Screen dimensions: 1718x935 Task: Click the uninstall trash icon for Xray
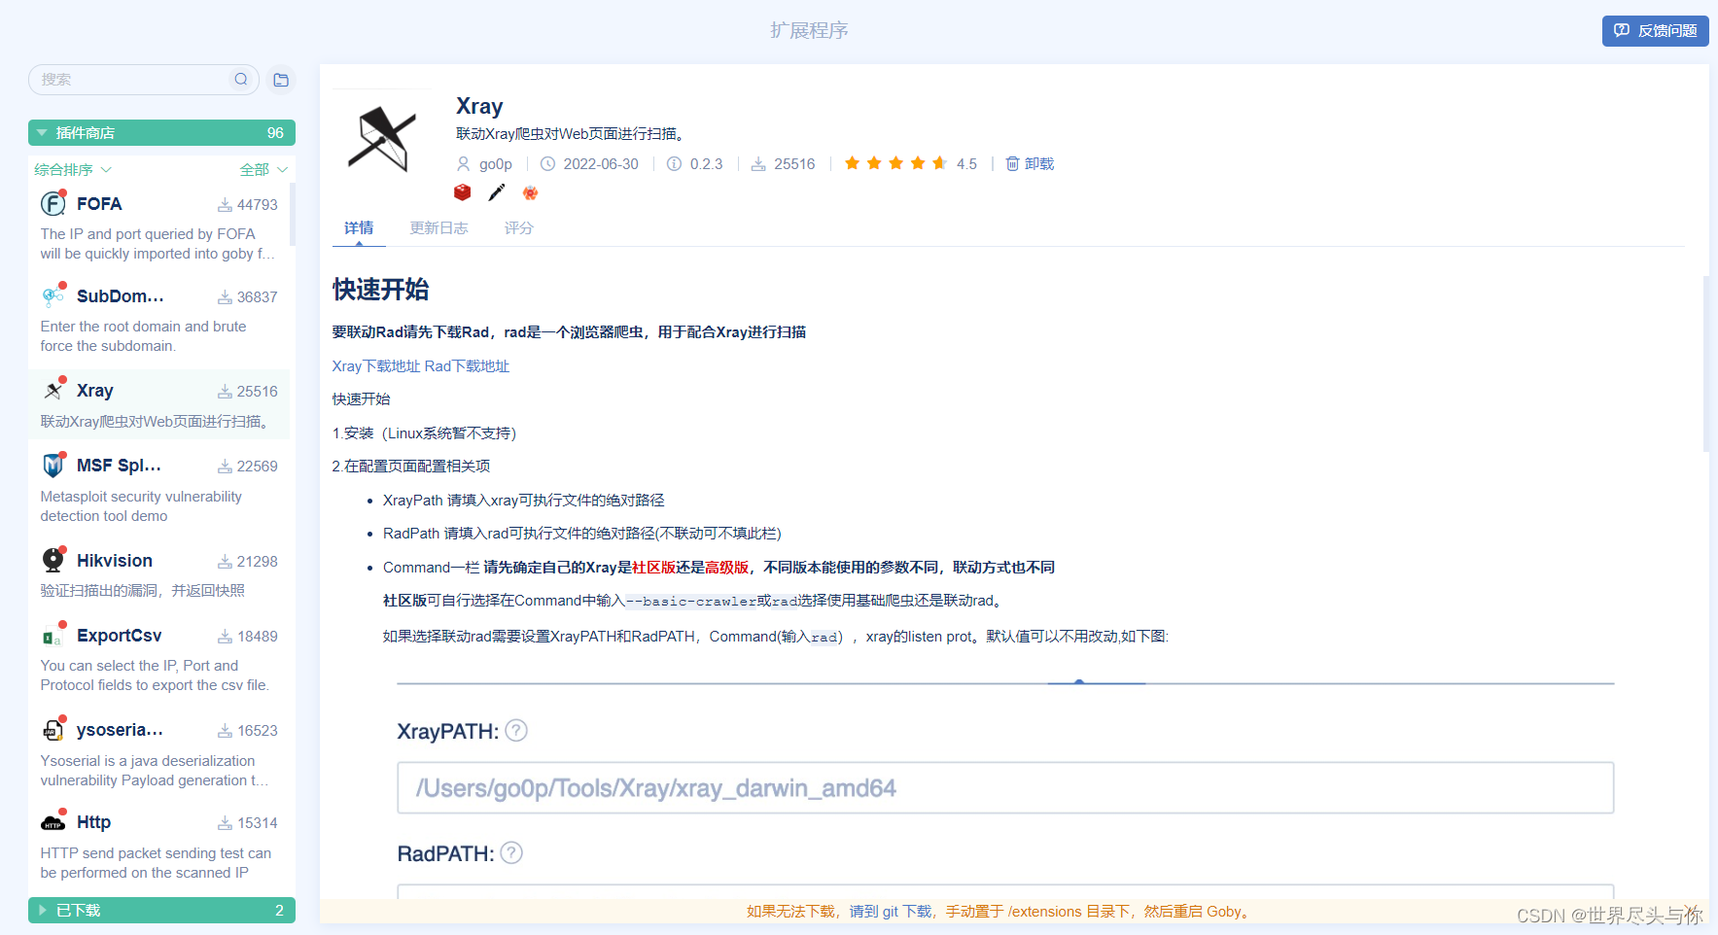pos(1011,163)
